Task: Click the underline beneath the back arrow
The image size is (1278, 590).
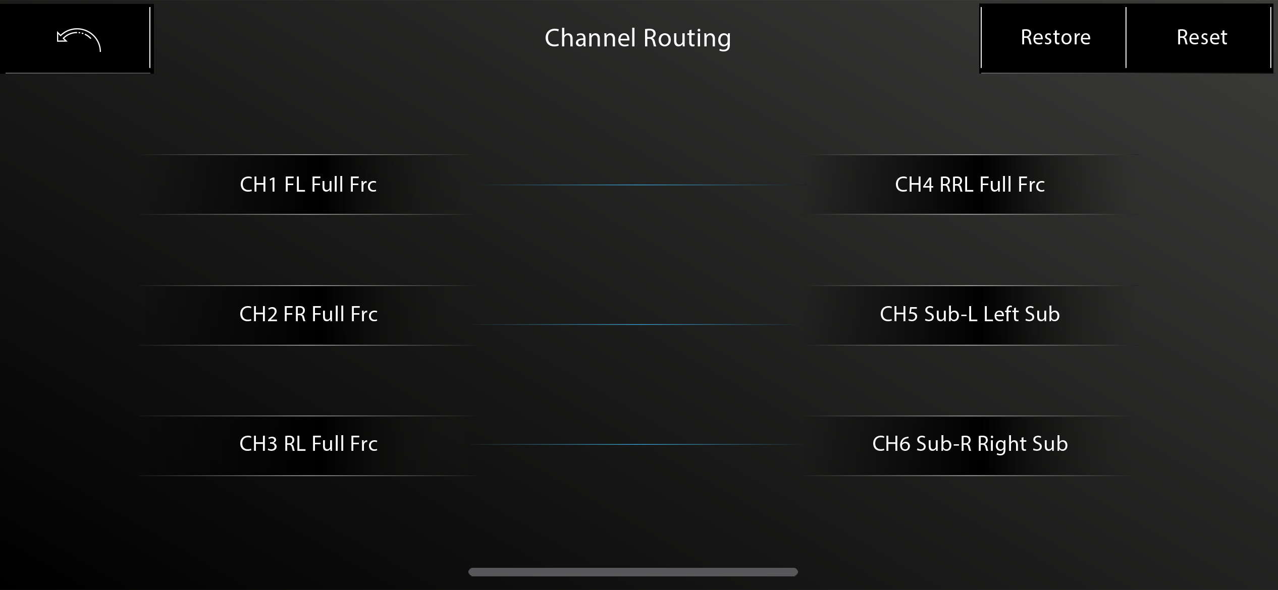Action: [x=78, y=73]
